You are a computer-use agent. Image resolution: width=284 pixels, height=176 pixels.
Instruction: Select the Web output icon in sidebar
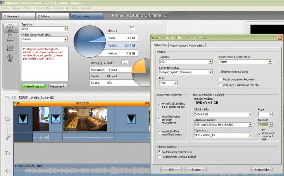pos(10,58)
